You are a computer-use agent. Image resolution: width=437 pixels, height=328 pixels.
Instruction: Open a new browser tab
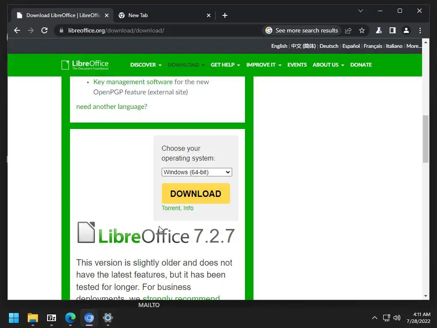[x=224, y=15]
